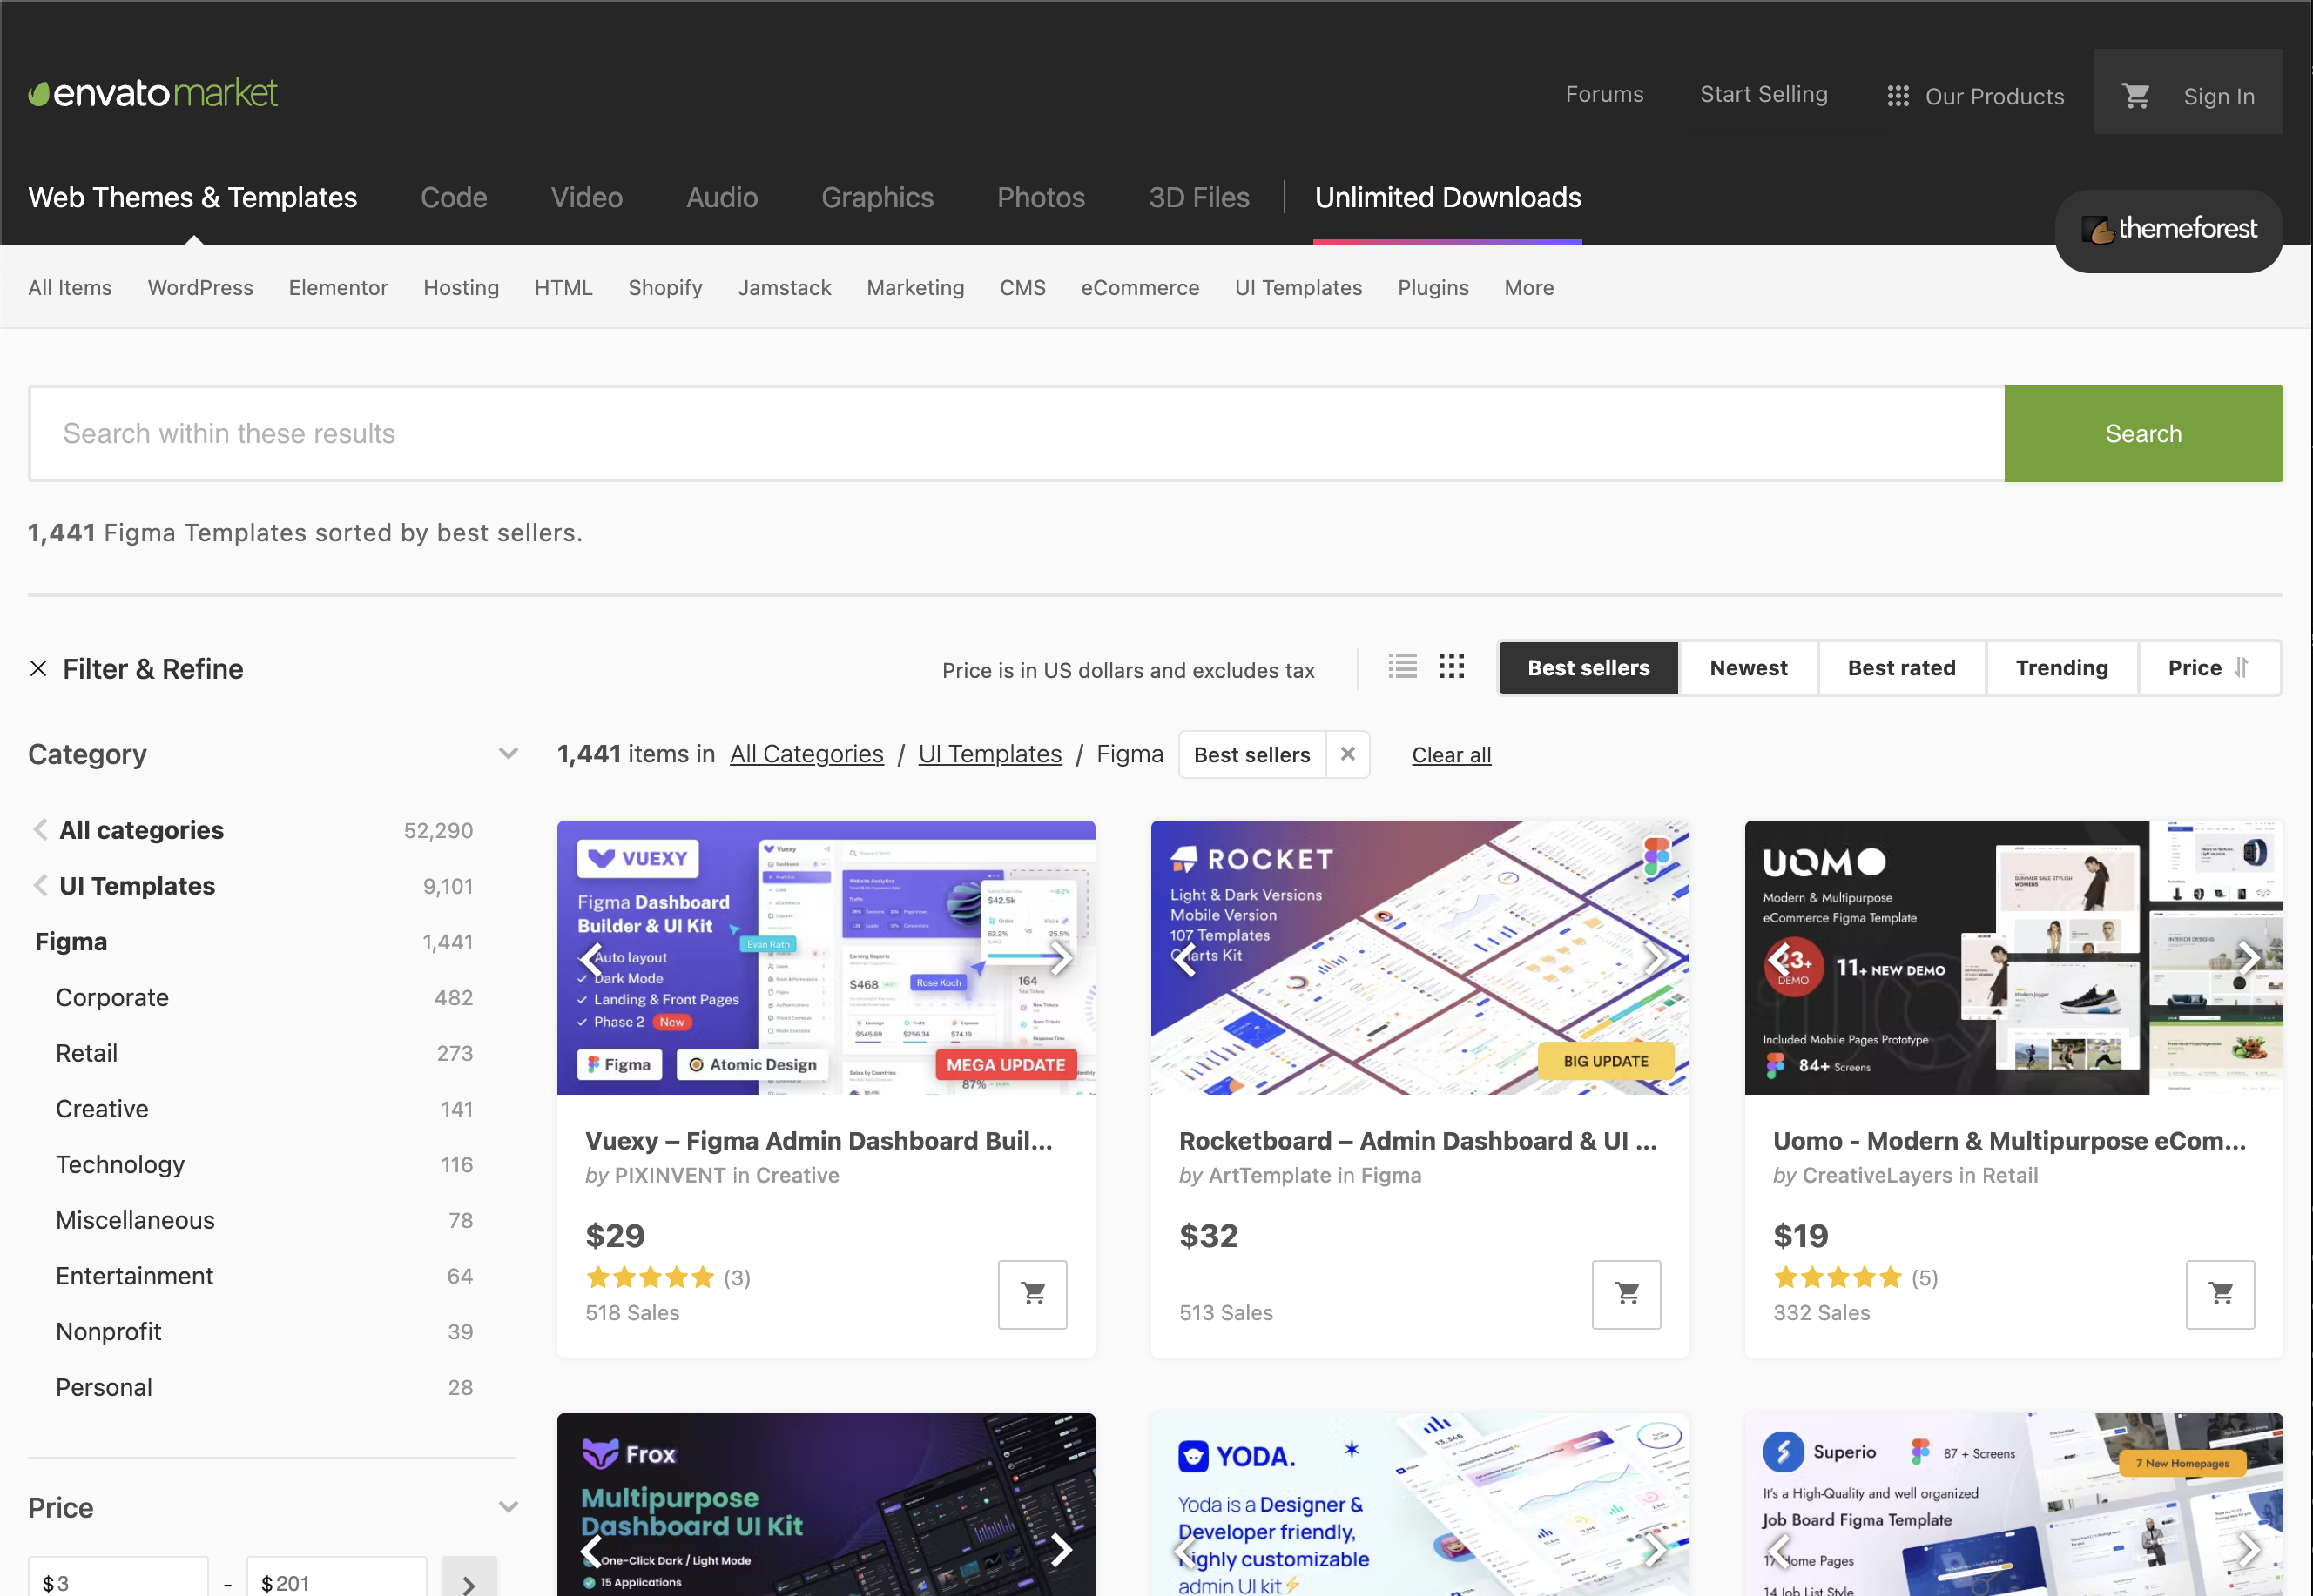The height and width of the screenshot is (1596, 2313).
Task: Show next image on Rocketboard thumbnail
Action: 1656,958
